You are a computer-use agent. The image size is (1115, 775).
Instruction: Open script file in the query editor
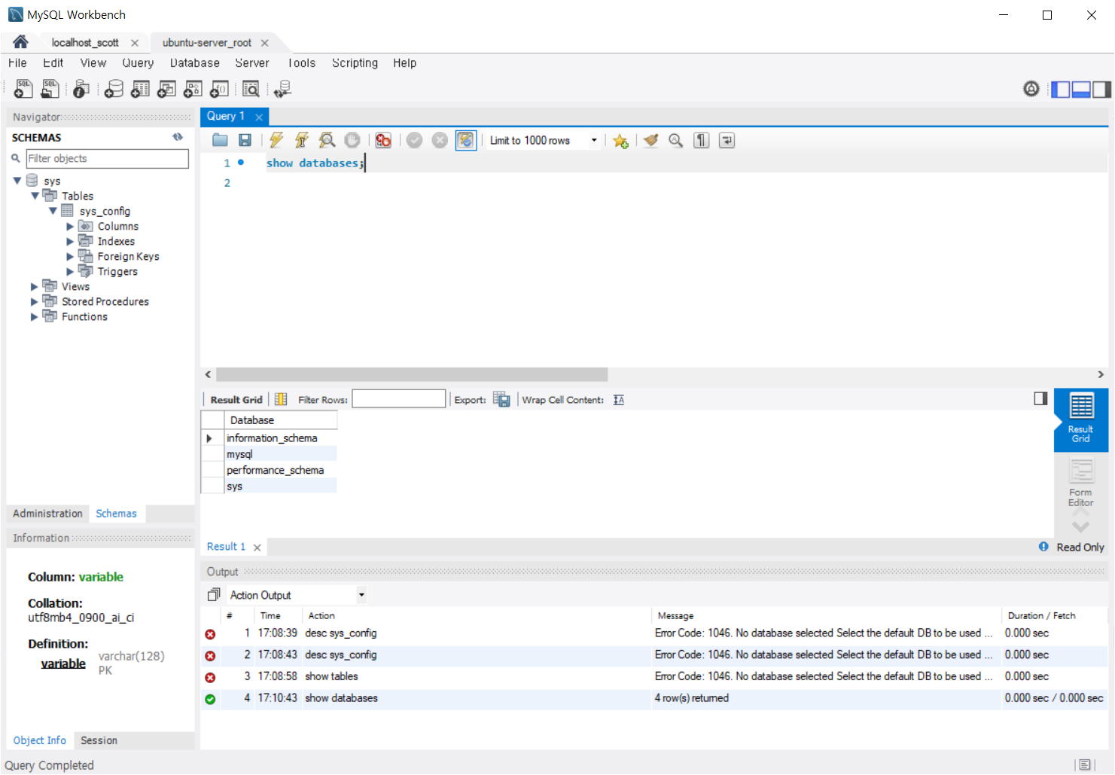[220, 140]
